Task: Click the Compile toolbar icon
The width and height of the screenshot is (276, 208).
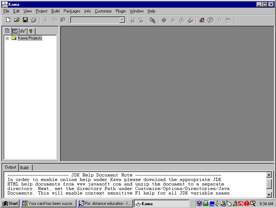Action: pyautogui.click(x=173, y=20)
